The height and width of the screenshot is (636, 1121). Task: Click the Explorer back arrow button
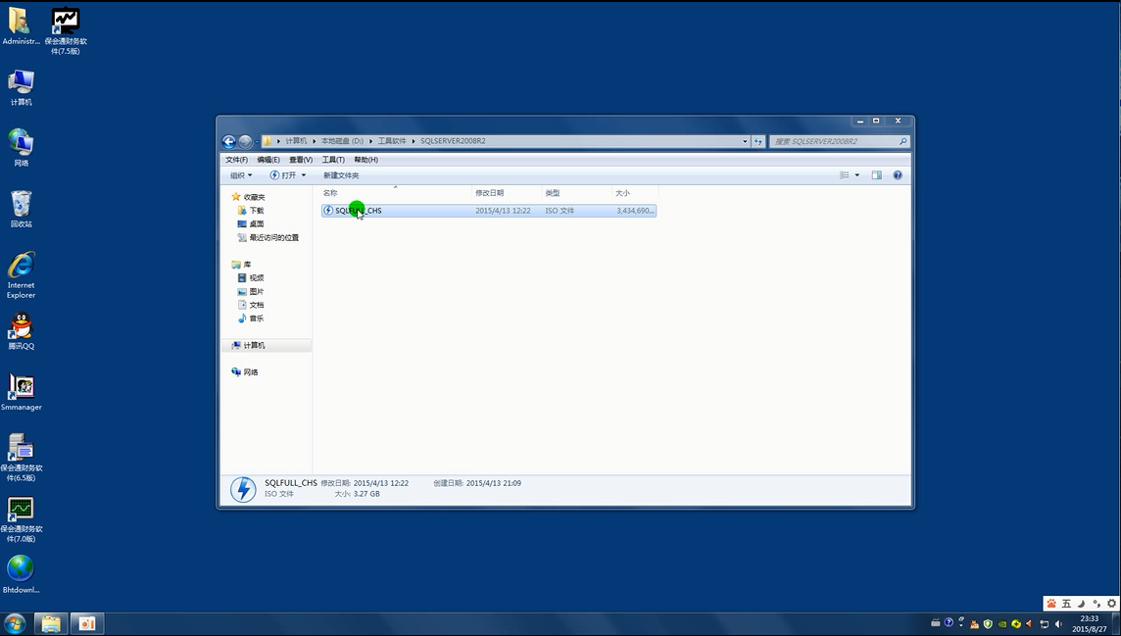[229, 141]
